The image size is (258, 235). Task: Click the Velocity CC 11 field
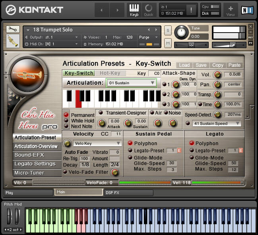point(116,134)
